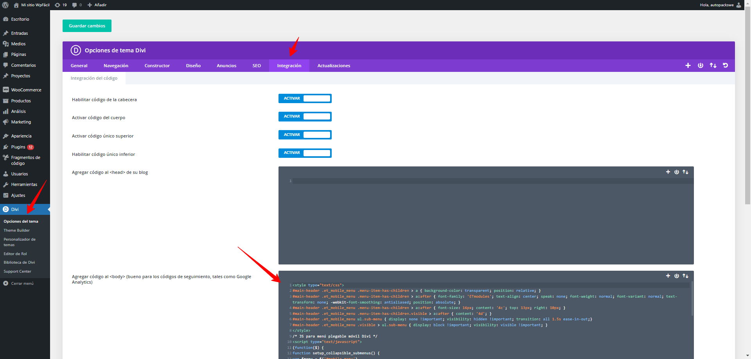
Task: Open Theme Builder submenu
Action: tap(17, 230)
